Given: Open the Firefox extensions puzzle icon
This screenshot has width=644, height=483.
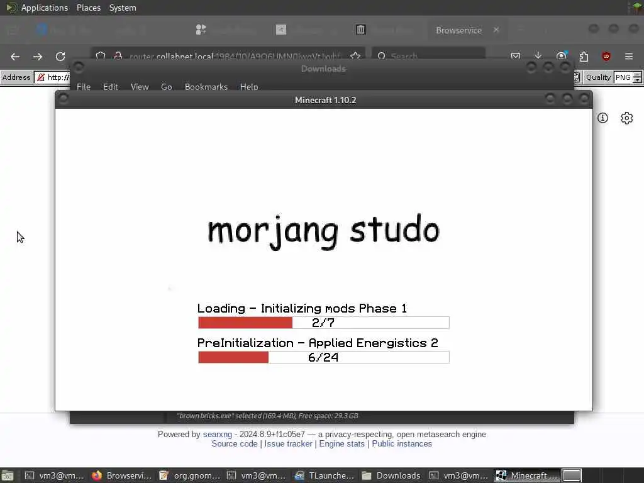Looking at the screenshot, I should (x=584, y=56).
